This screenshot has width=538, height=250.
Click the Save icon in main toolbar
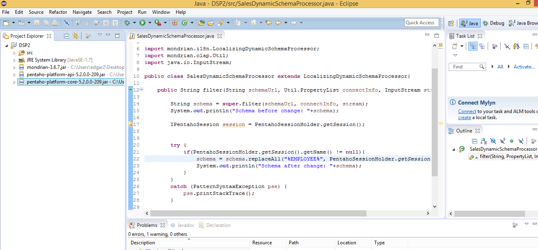point(37,23)
